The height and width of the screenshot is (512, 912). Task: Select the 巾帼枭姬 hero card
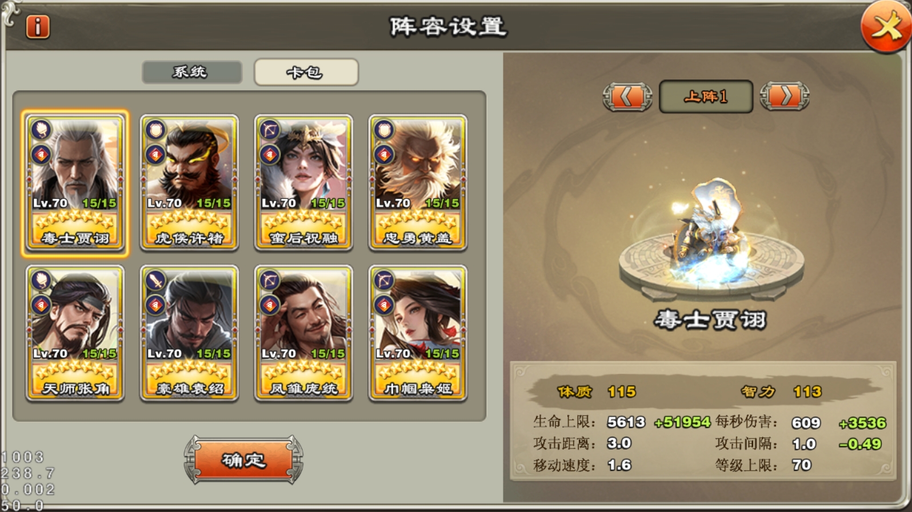(x=418, y=333)
